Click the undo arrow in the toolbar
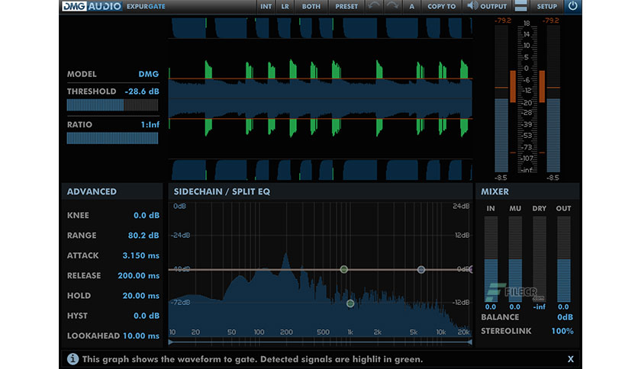 point(375,6)
